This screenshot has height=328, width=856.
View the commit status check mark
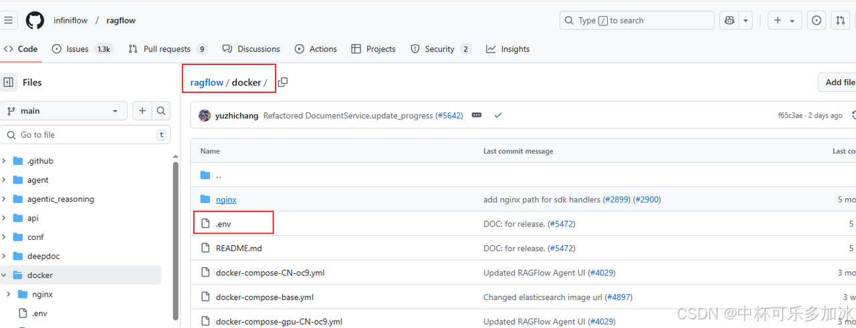498,115
